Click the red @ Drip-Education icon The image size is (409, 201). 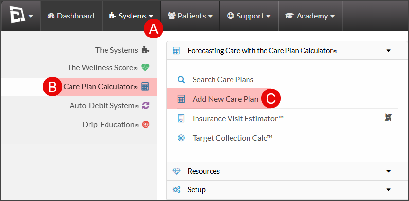pyautogui.click(x=145, y=124)
